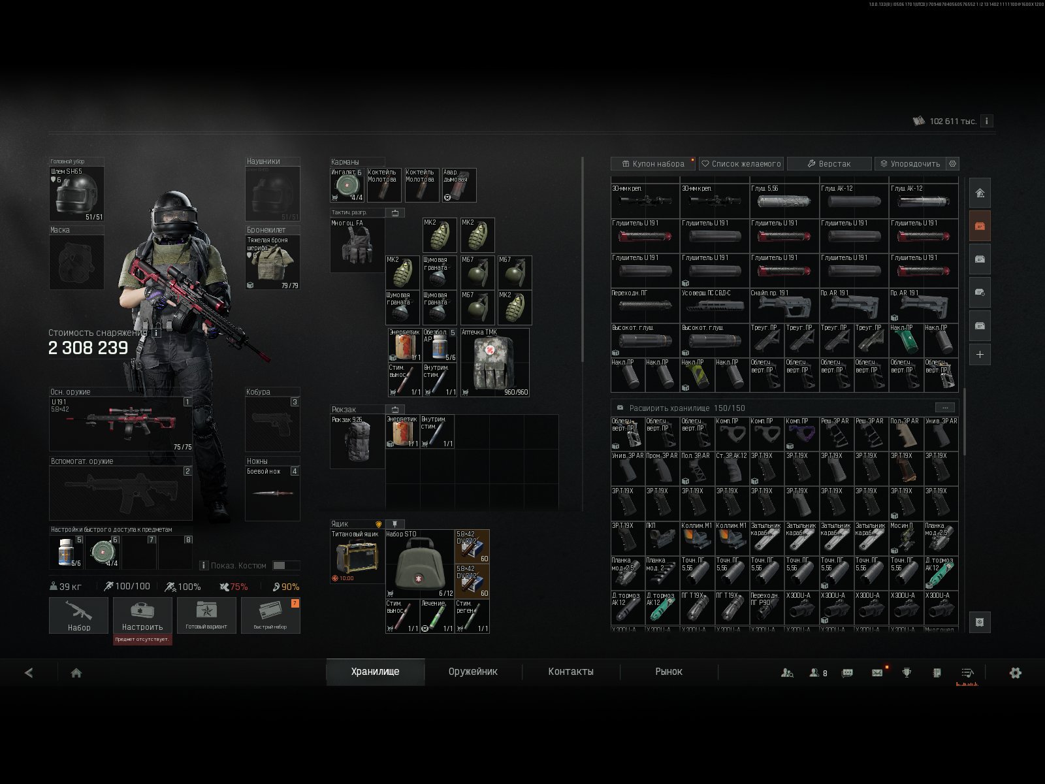The height and width of the screenshot is (784, 1045).
Task: Open the trophy achievements icon
Action: click(x=907, y=672)
